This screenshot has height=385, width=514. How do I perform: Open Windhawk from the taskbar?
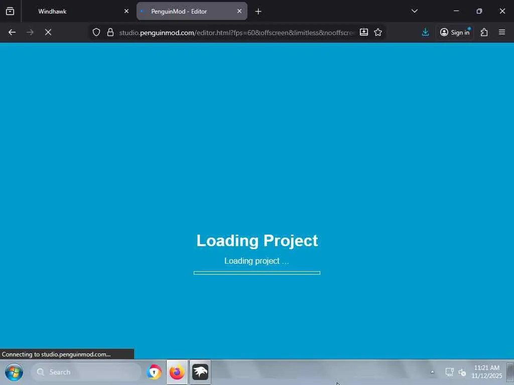tap(200, 372)
